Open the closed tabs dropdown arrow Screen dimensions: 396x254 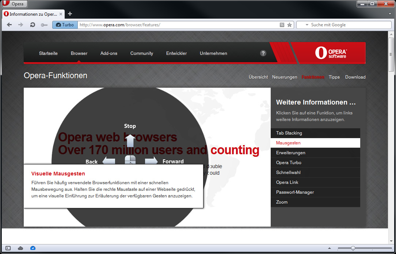390,14
